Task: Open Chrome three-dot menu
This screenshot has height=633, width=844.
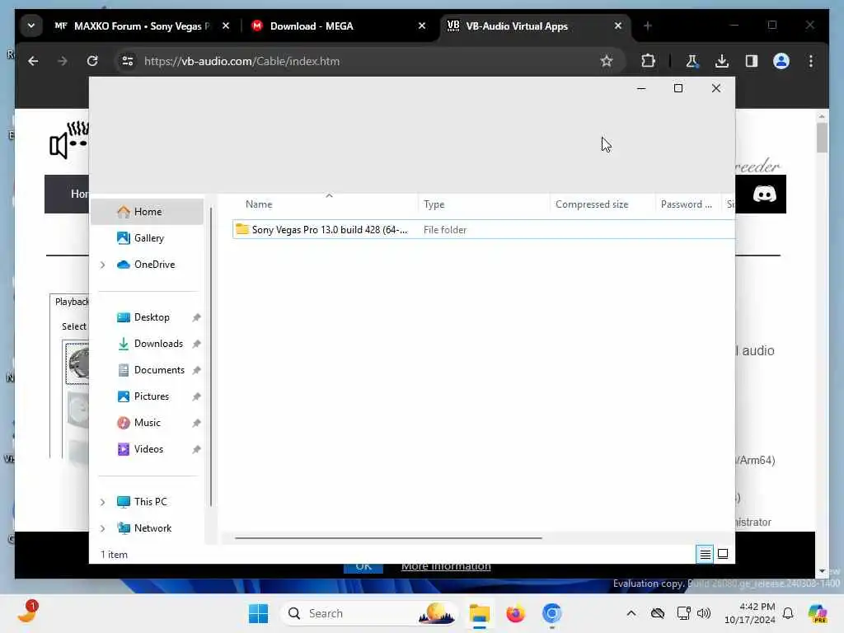Action: (x=811, y=61)
